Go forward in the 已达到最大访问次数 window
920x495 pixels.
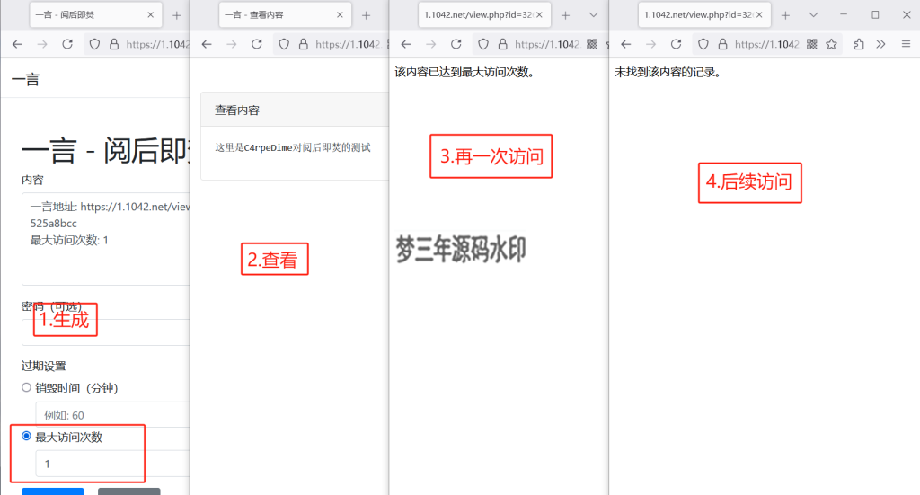click(431, 44)
